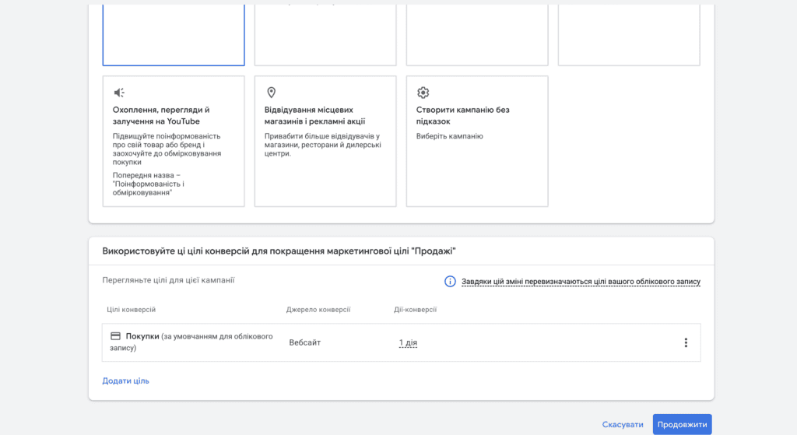Click the "Цілі конверсій" column header

click(x=131, y=310)
